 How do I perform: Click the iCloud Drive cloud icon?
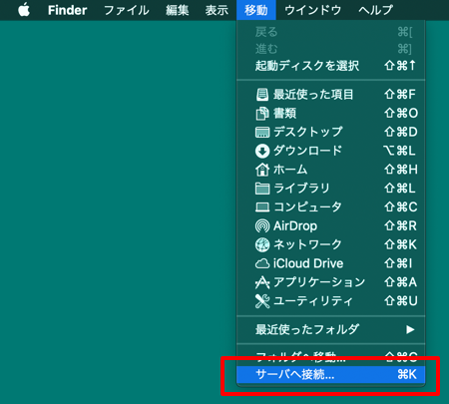point(262,263)
